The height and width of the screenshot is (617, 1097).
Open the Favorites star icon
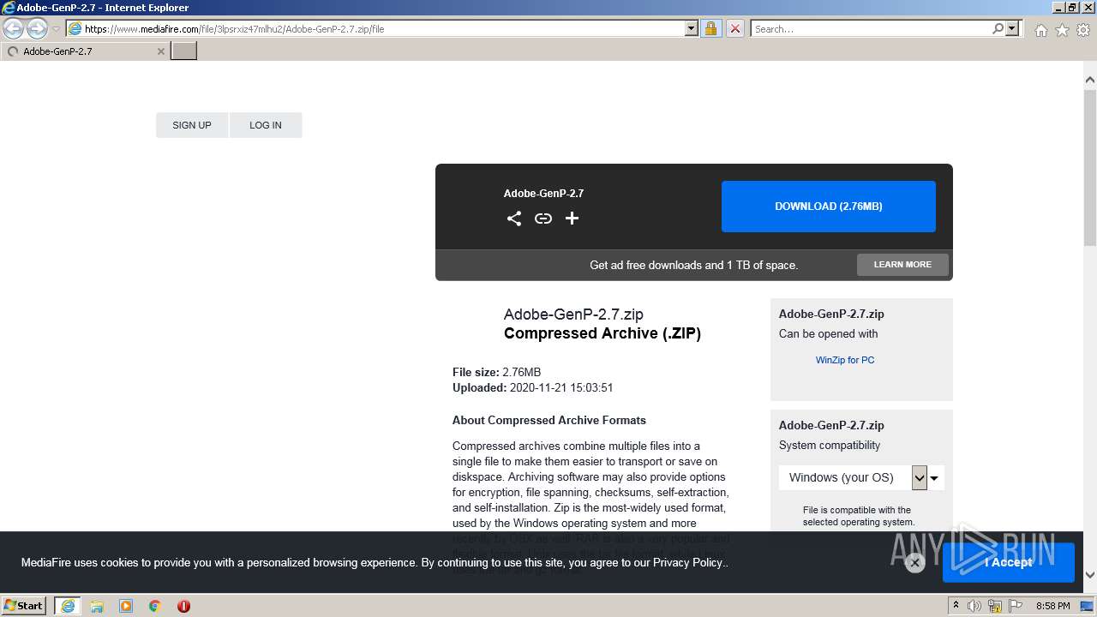point(1062,30)
